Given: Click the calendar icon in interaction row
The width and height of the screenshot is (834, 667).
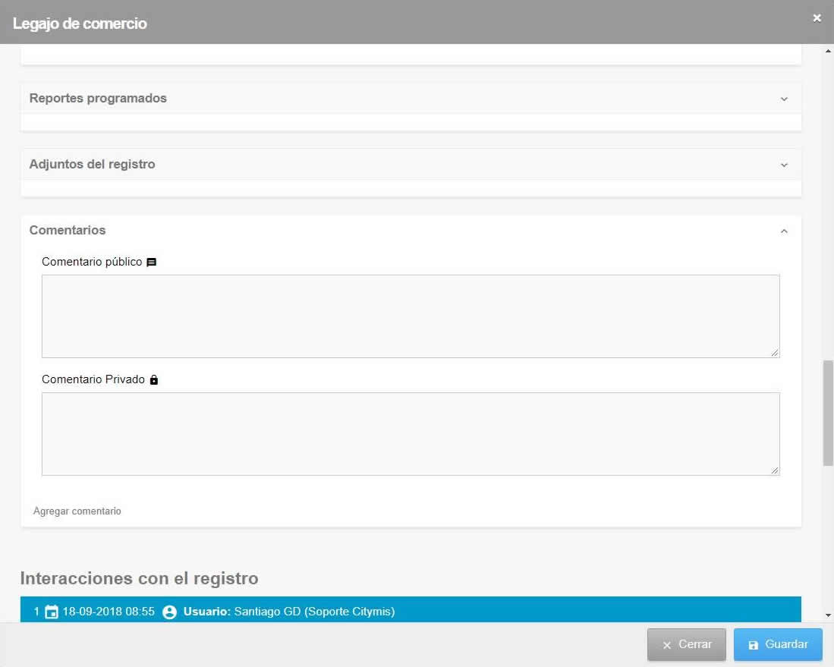Looking at the screenshot, I should pyautogui.click(x=51, y=612).
